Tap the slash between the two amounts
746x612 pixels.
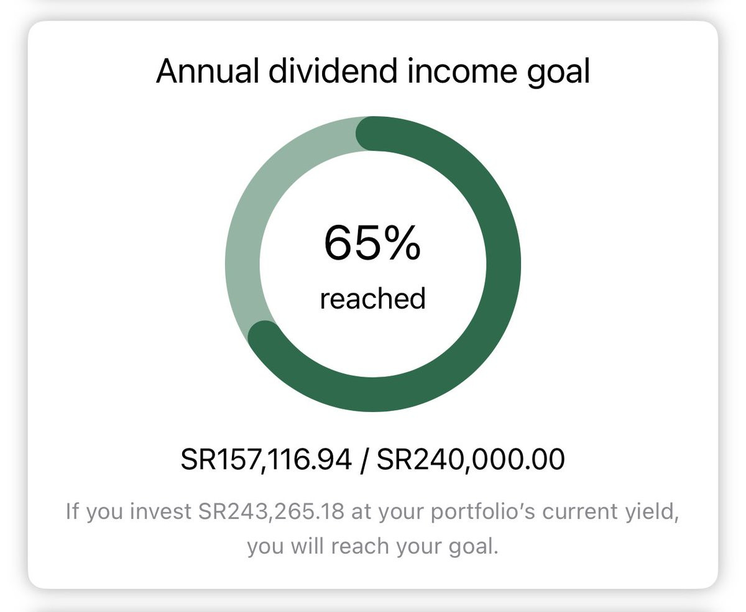[x=365, y=460]
